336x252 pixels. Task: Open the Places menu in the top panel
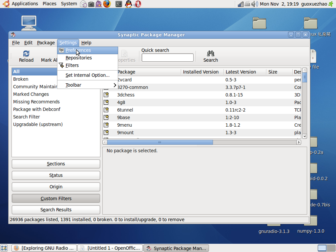tap(49, 4)
